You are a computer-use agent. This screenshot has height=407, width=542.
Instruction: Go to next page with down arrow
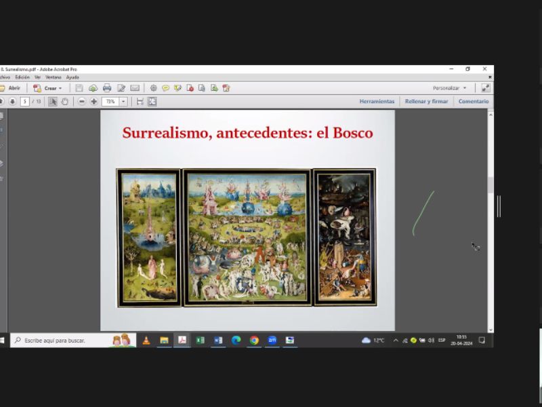[x=12, y=101]
